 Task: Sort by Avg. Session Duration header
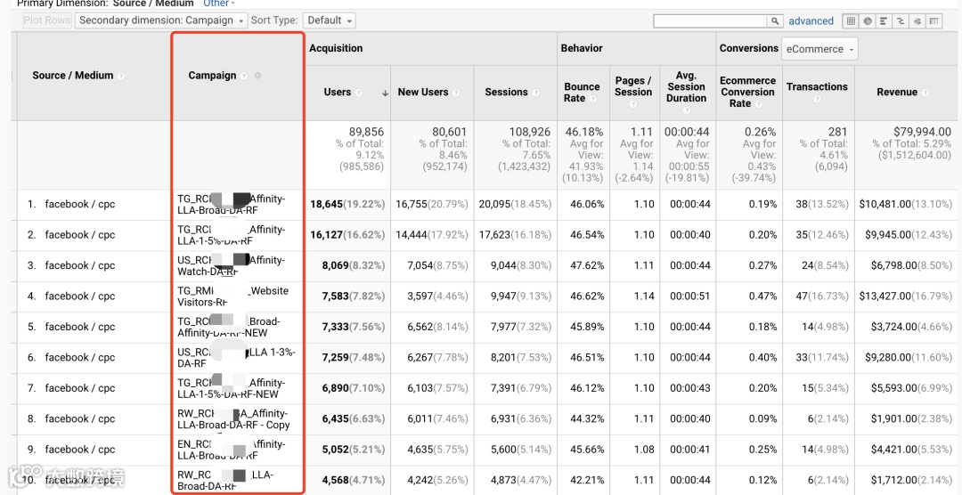(686, 86)
